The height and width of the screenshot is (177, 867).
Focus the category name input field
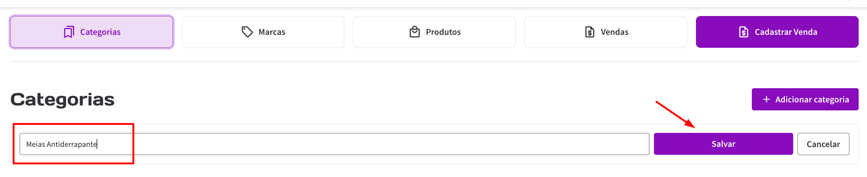tap(337, 144)
